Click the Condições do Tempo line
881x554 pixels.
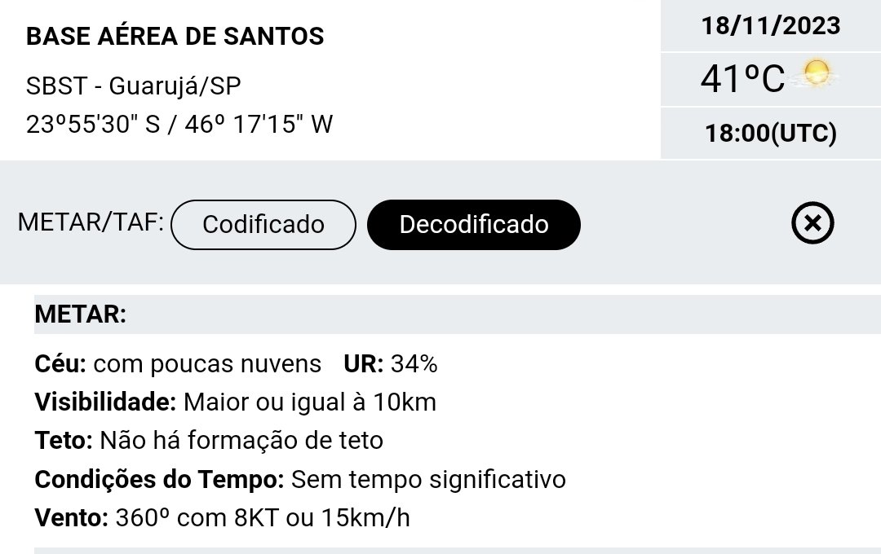pos(300,479)
